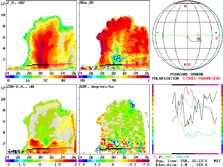Click the magenta range marker in the Rho_HV panel

[134, 64]
